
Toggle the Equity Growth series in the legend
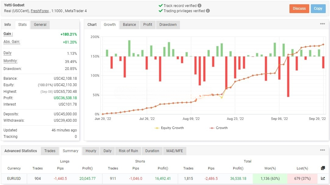coord(169,128)
